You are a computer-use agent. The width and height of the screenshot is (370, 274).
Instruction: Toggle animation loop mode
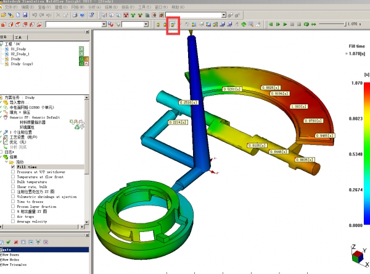[306, 24]
